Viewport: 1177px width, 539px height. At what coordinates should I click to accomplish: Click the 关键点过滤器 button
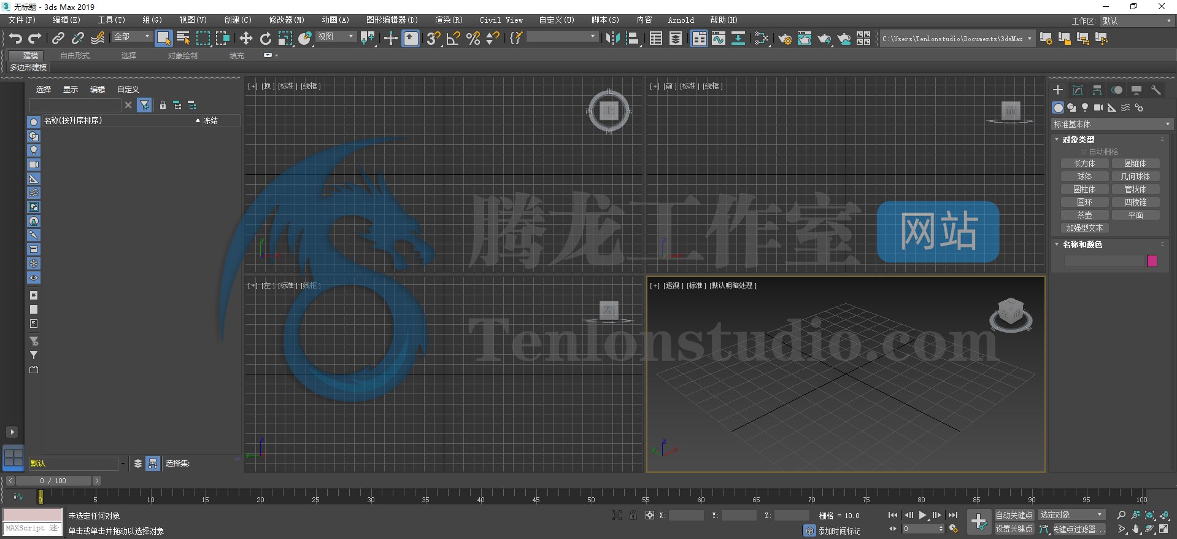click(1079, 529)
